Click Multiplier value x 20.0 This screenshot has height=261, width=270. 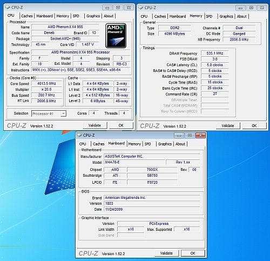coord(46,89)
